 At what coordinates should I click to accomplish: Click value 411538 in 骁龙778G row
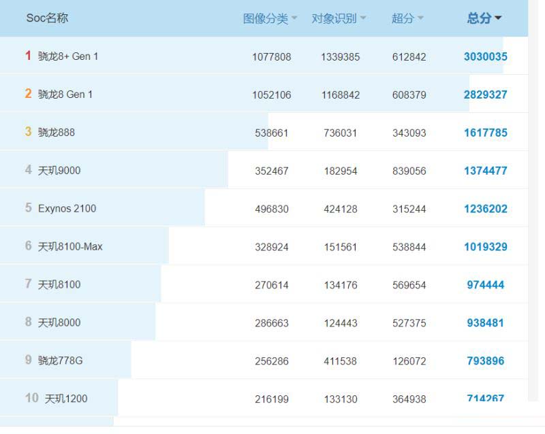point(340,361)
